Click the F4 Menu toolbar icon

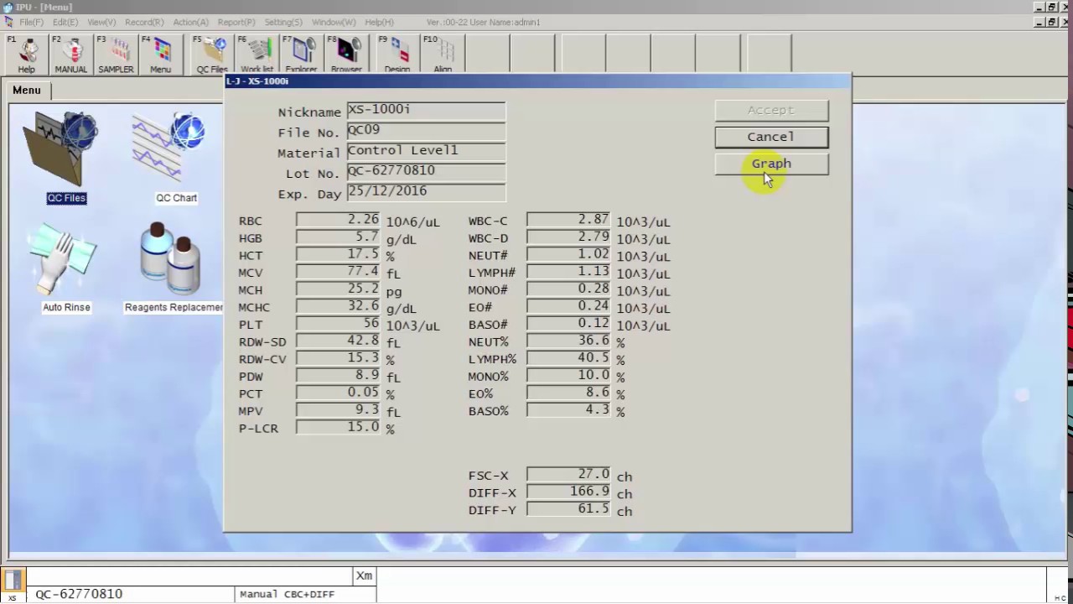160,55
